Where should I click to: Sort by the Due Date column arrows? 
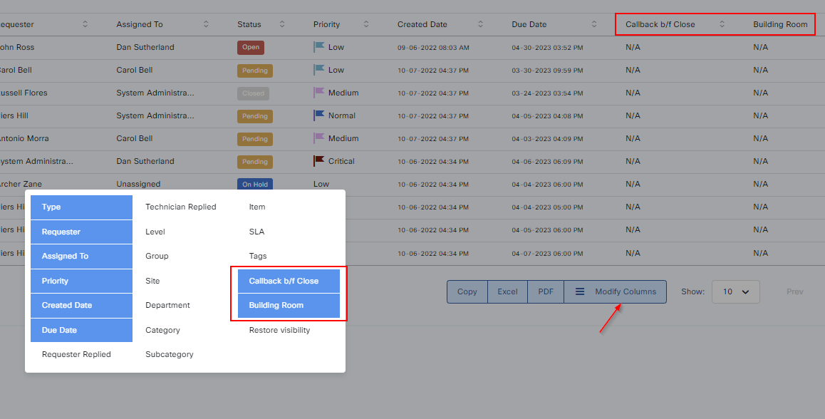point(594,24)
